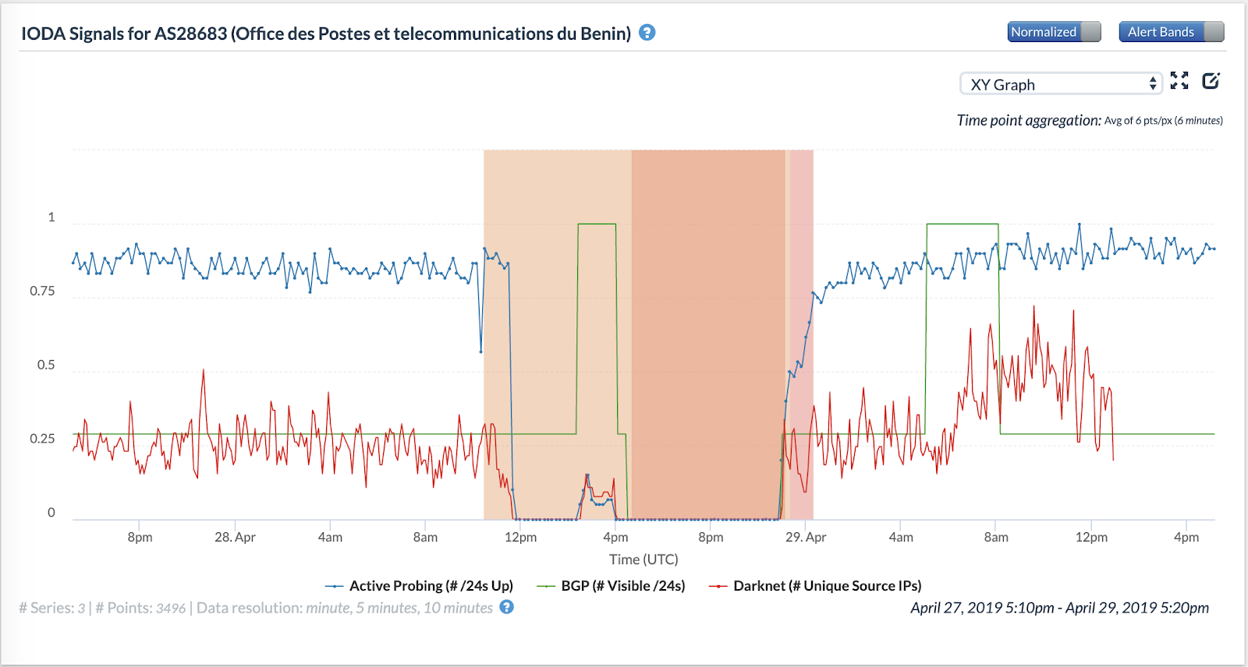Click the help icon beside the IODA Signals title

[x=647, y=33]
